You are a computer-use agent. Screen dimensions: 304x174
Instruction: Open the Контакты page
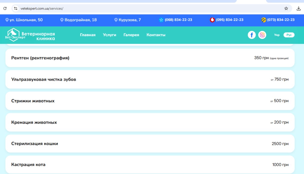156,35
